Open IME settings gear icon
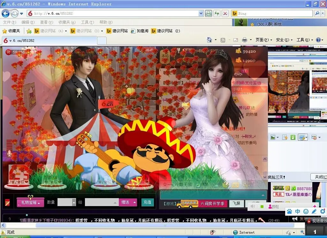This screenshot has width=327, height=238. tap(323, 211)
